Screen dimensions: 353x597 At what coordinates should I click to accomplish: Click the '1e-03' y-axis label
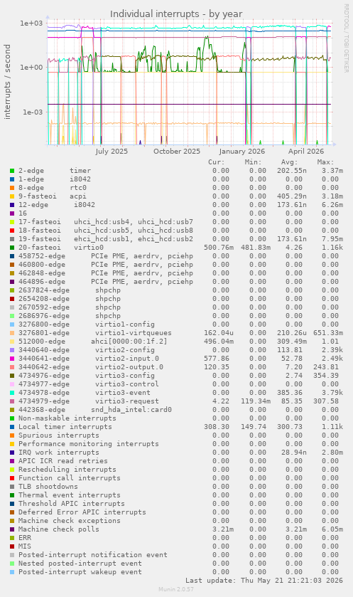point(33,112)
